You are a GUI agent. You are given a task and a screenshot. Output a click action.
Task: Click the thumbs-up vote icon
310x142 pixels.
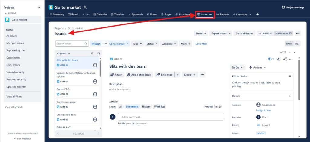279,59
